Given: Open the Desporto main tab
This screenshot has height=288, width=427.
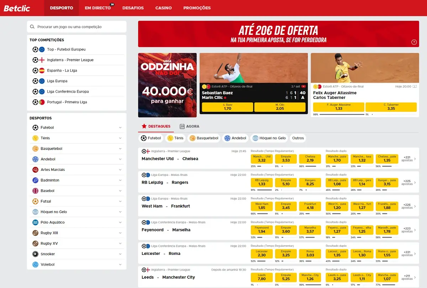Looking at the screenshot, I should (x=62, y=8).
